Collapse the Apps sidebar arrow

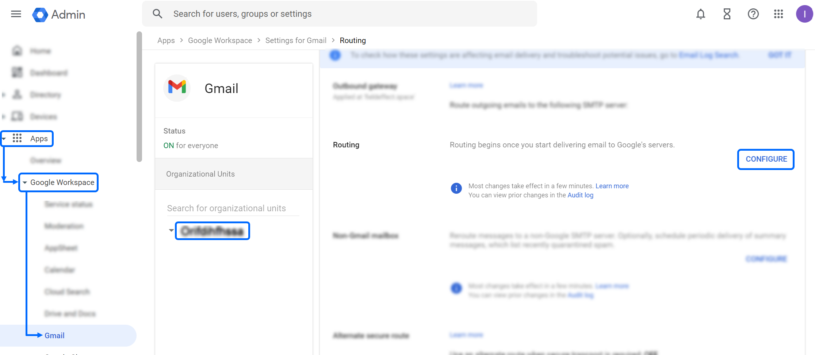tap(4, 139)
